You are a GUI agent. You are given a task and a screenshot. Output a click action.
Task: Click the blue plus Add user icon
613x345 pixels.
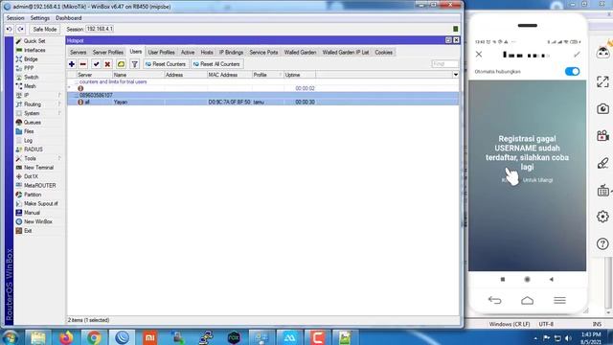pos(72,64)
